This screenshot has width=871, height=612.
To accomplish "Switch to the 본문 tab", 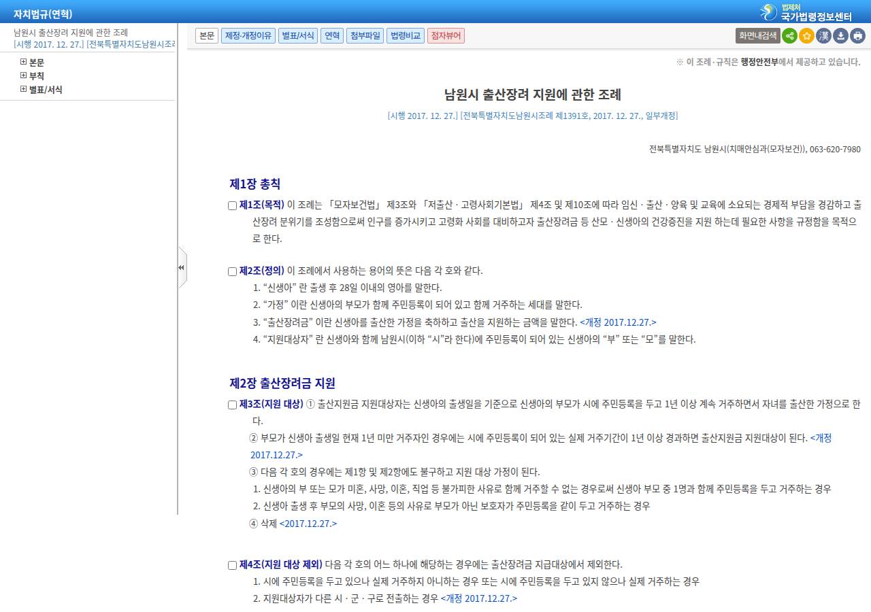I will click(207, 35).
